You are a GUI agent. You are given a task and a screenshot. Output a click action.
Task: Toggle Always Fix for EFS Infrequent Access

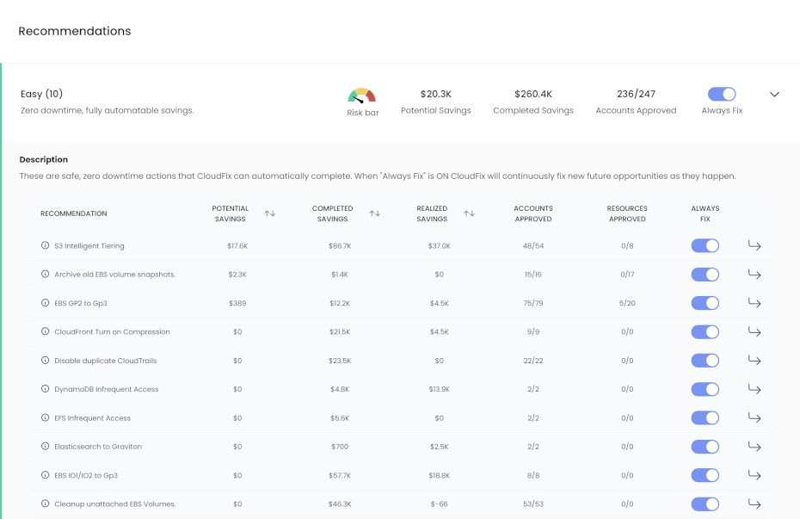[x=705, y=417]
